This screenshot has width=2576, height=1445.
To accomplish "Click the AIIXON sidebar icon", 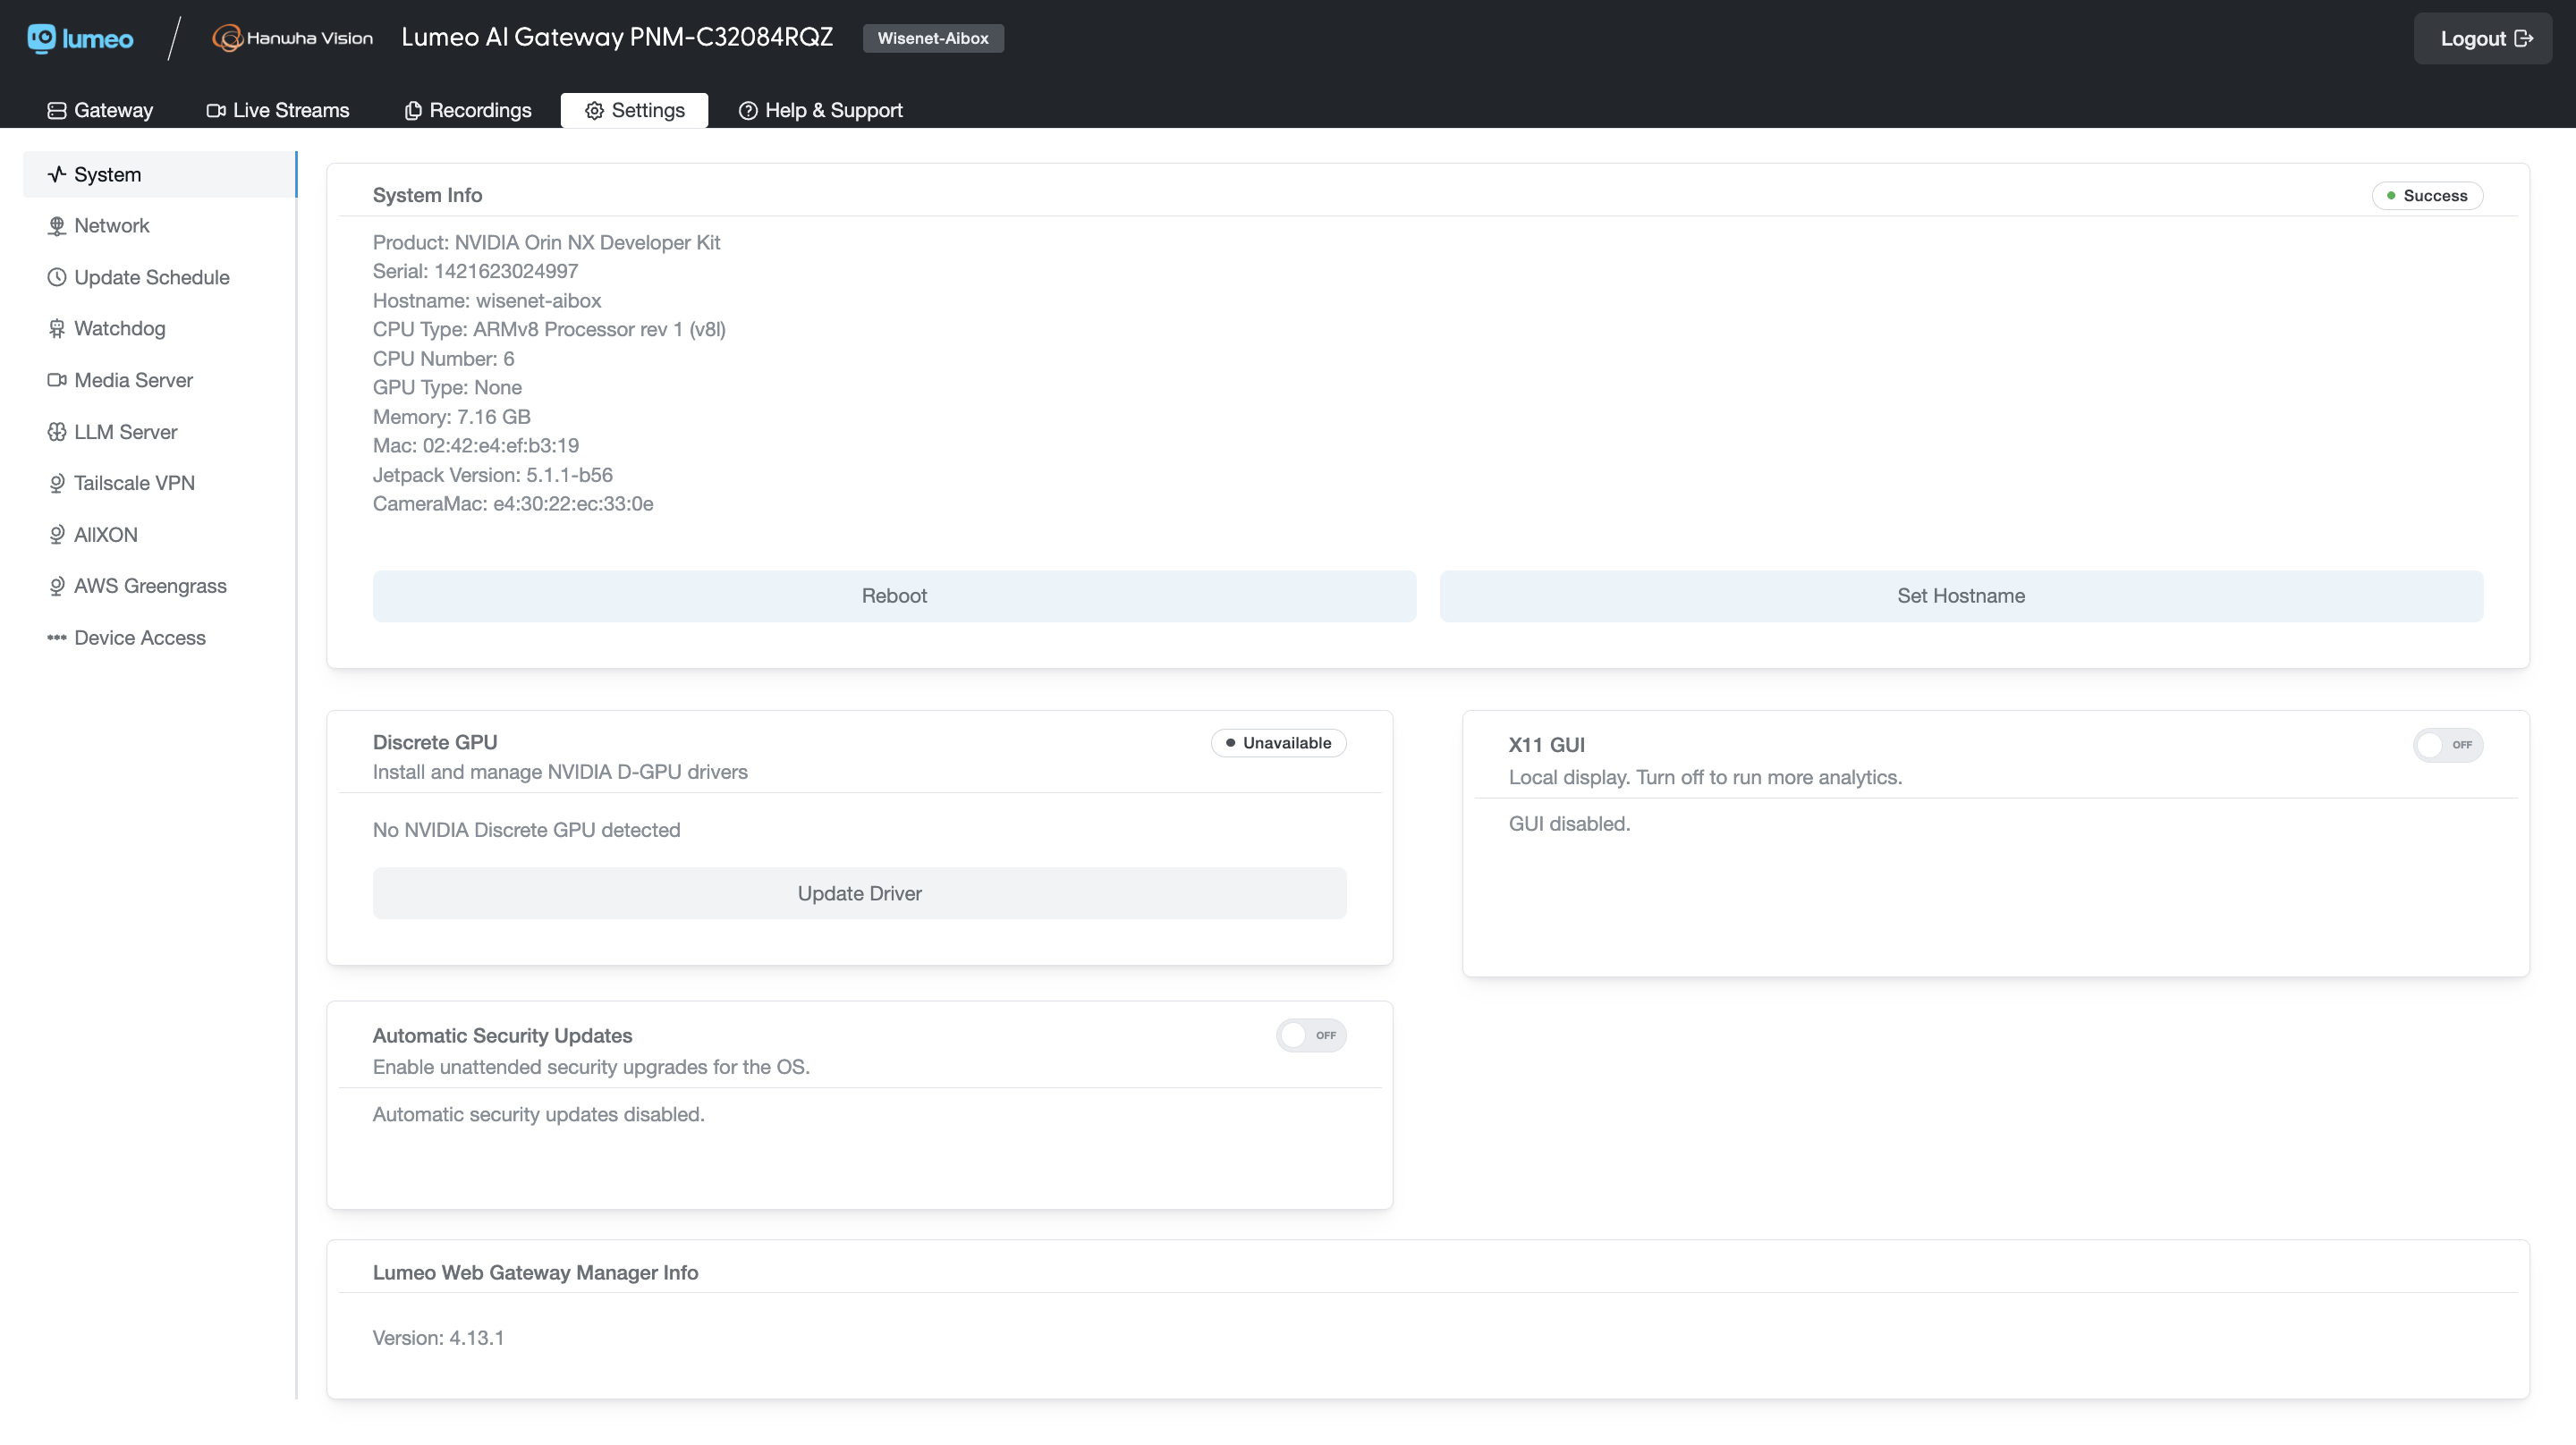I will (x=57, y=535).
